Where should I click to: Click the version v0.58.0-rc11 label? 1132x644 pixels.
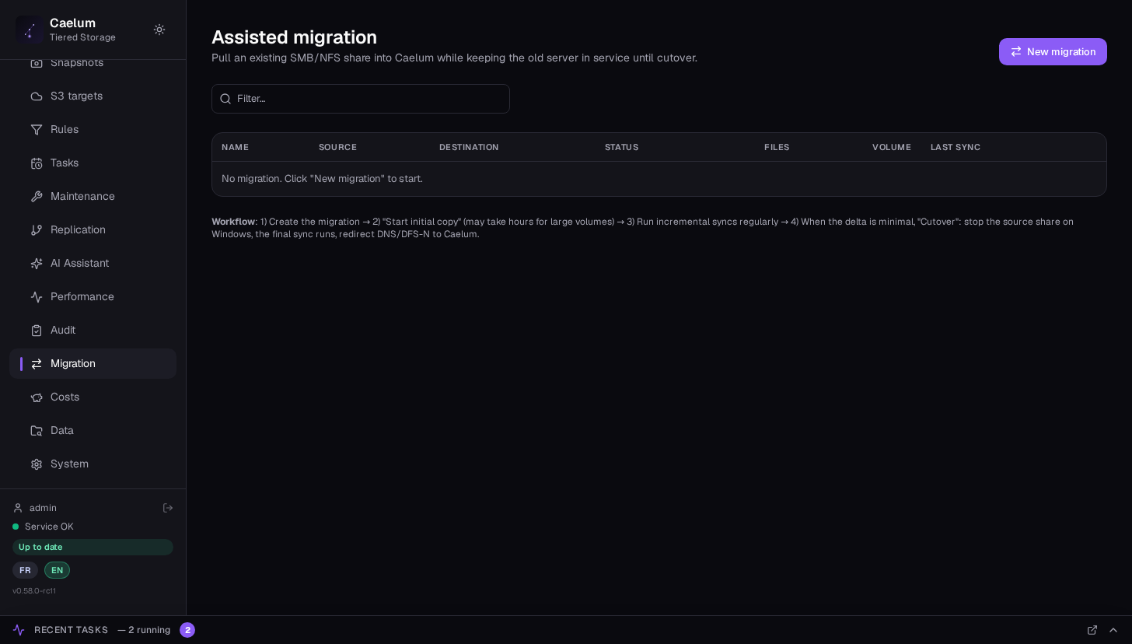click(34, 591)
